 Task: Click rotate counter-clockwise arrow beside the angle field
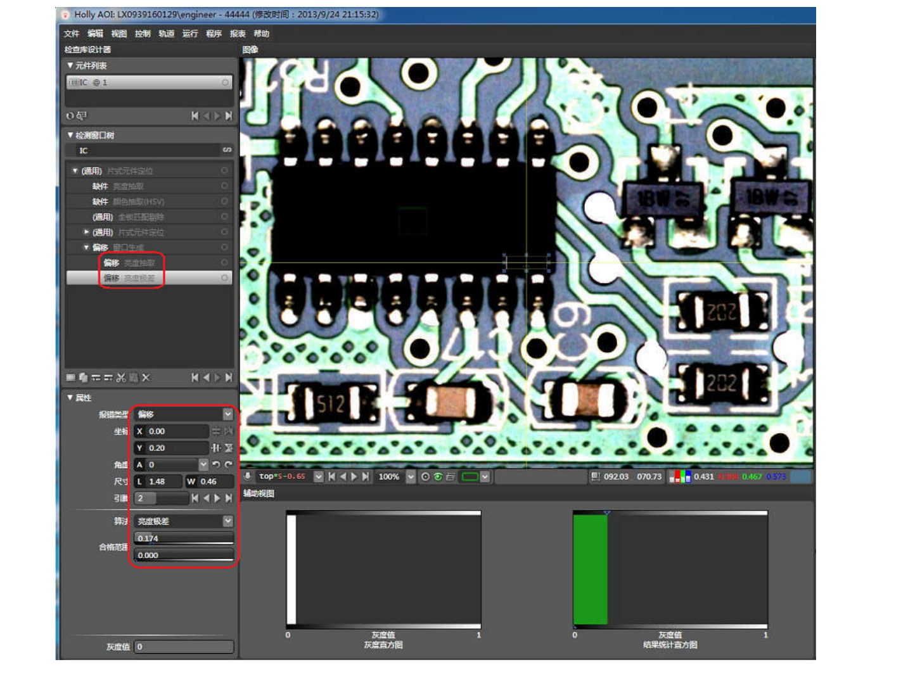(216, 464)
